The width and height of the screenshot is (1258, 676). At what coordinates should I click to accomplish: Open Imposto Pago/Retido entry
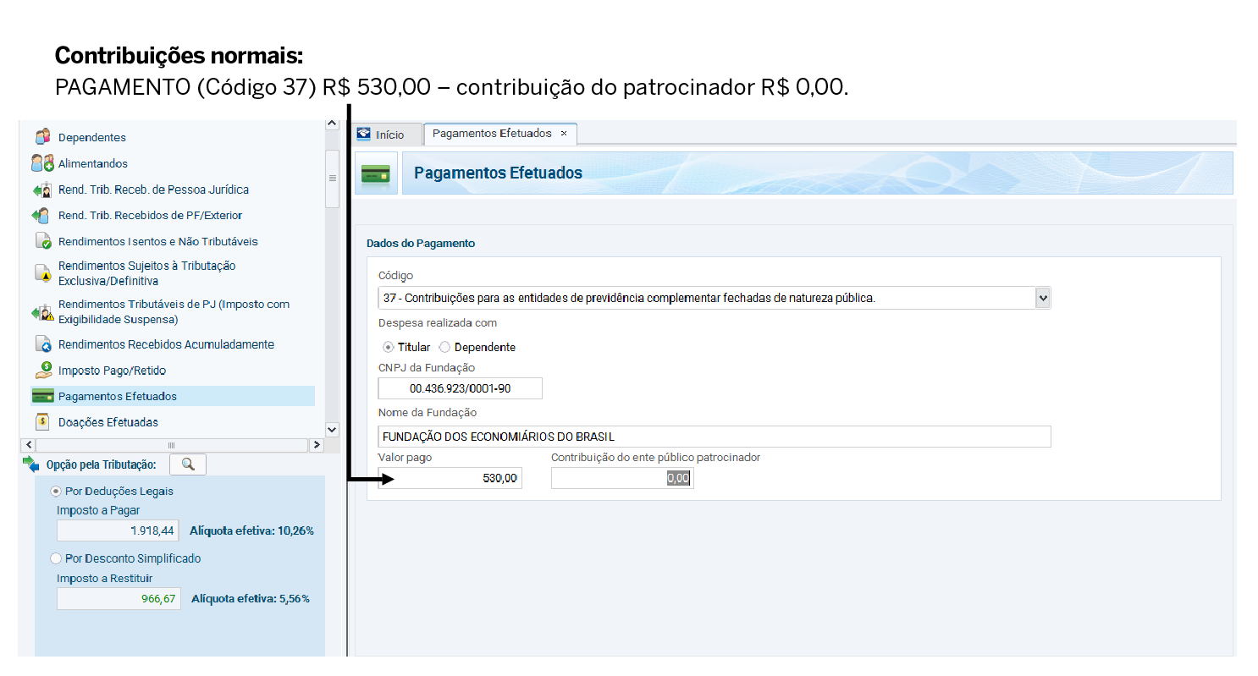pos(113,371)
